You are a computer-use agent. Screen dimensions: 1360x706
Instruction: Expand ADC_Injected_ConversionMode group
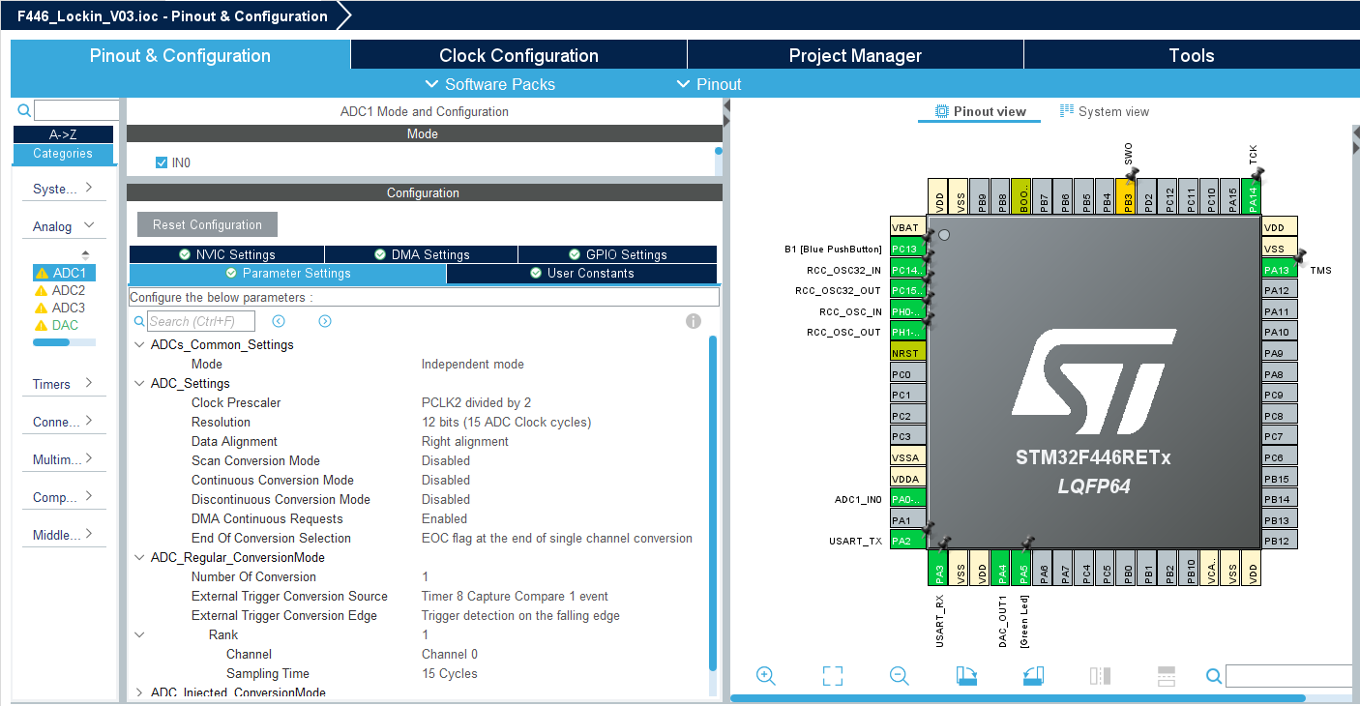click(x=139, y=692)
